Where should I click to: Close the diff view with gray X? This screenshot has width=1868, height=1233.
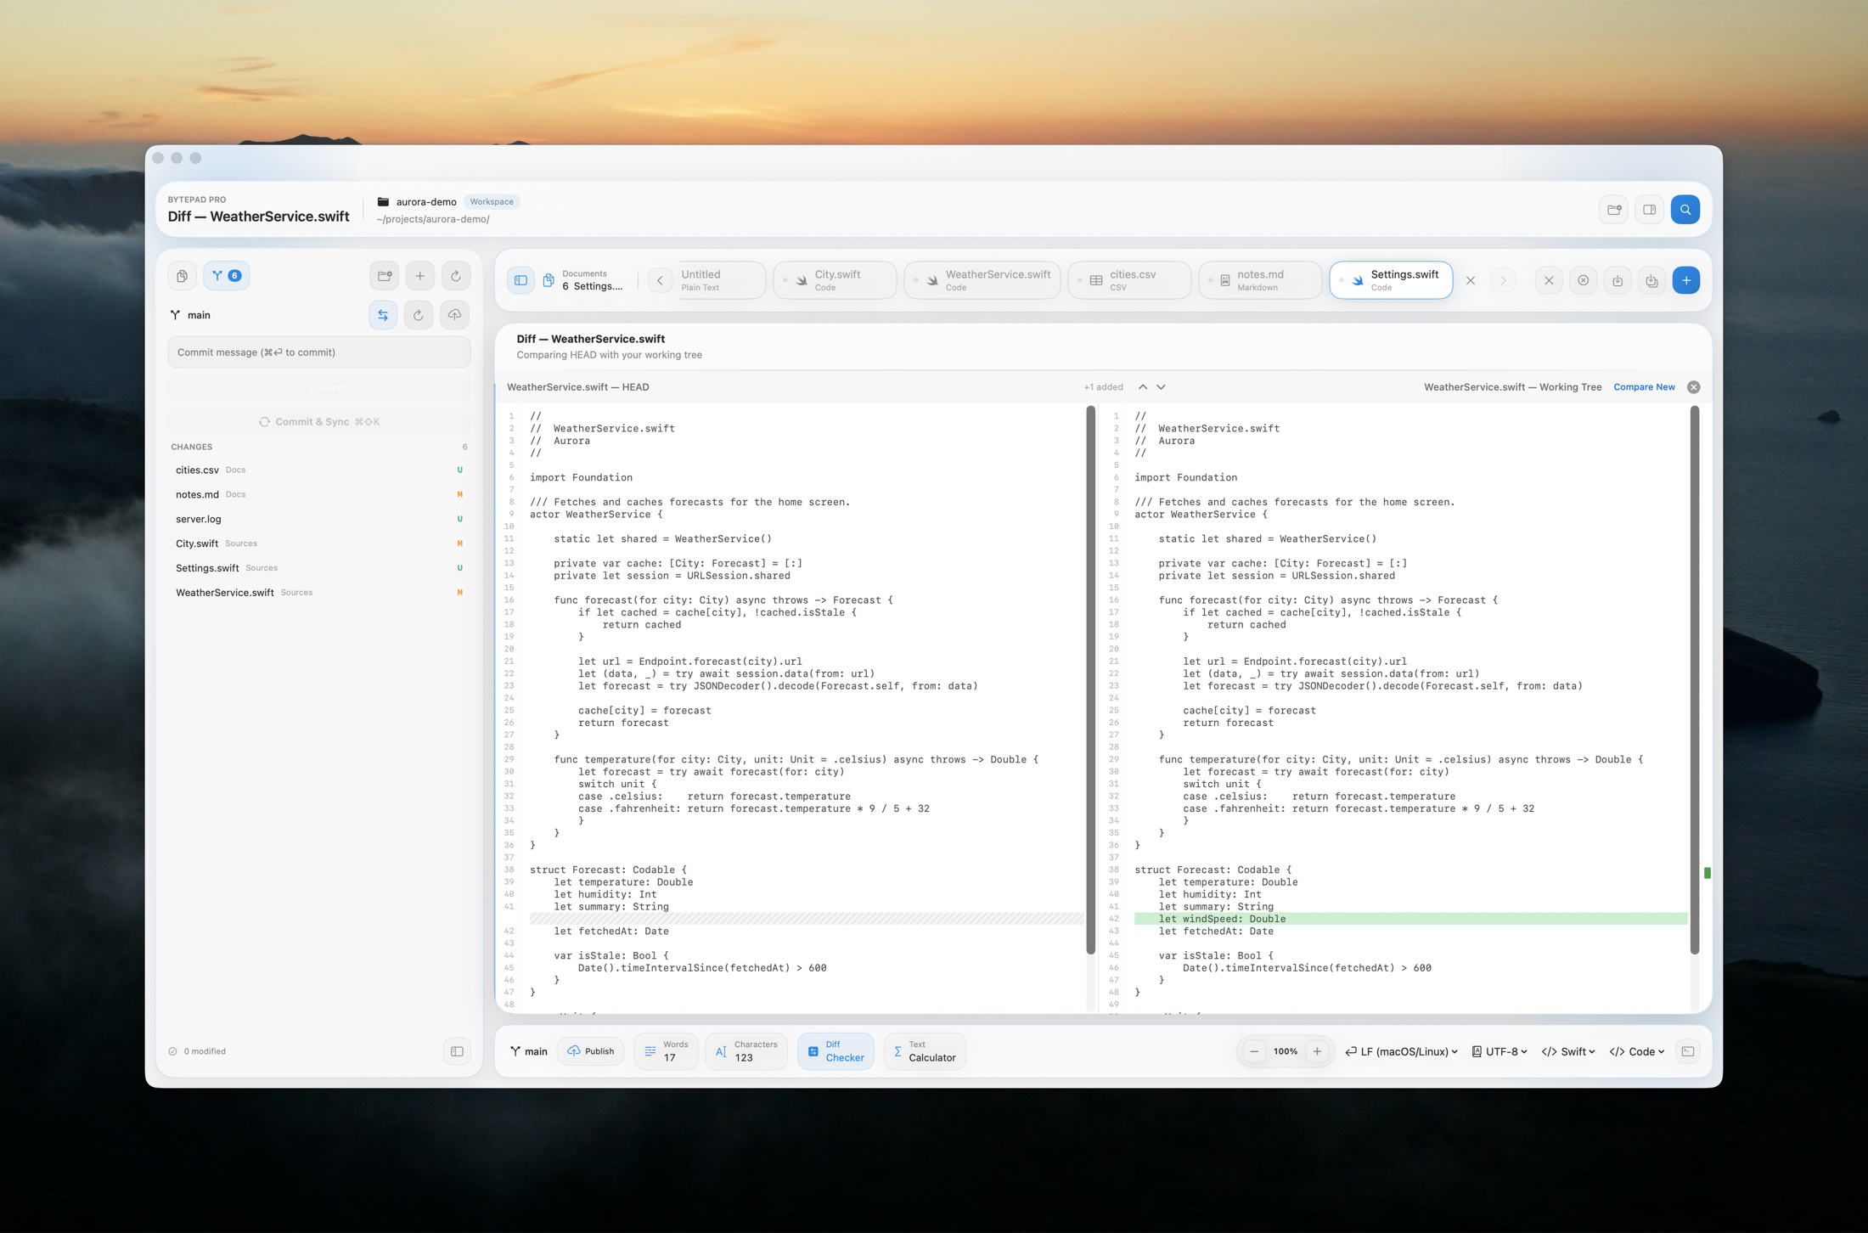[x=1694, y=387]
